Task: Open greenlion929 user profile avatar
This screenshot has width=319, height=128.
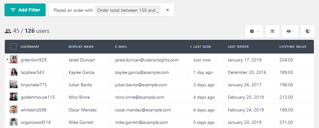Action: coord(13,60)
